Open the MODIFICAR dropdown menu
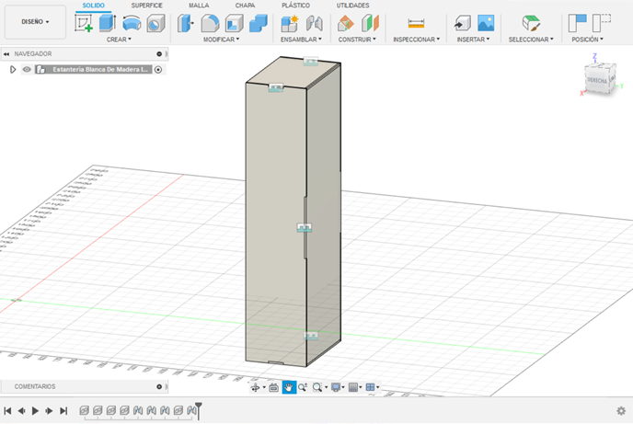 221,40
